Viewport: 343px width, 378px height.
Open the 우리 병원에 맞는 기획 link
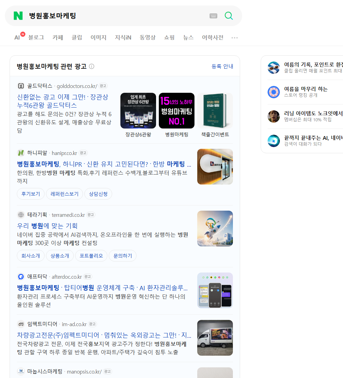click(47, 226)
